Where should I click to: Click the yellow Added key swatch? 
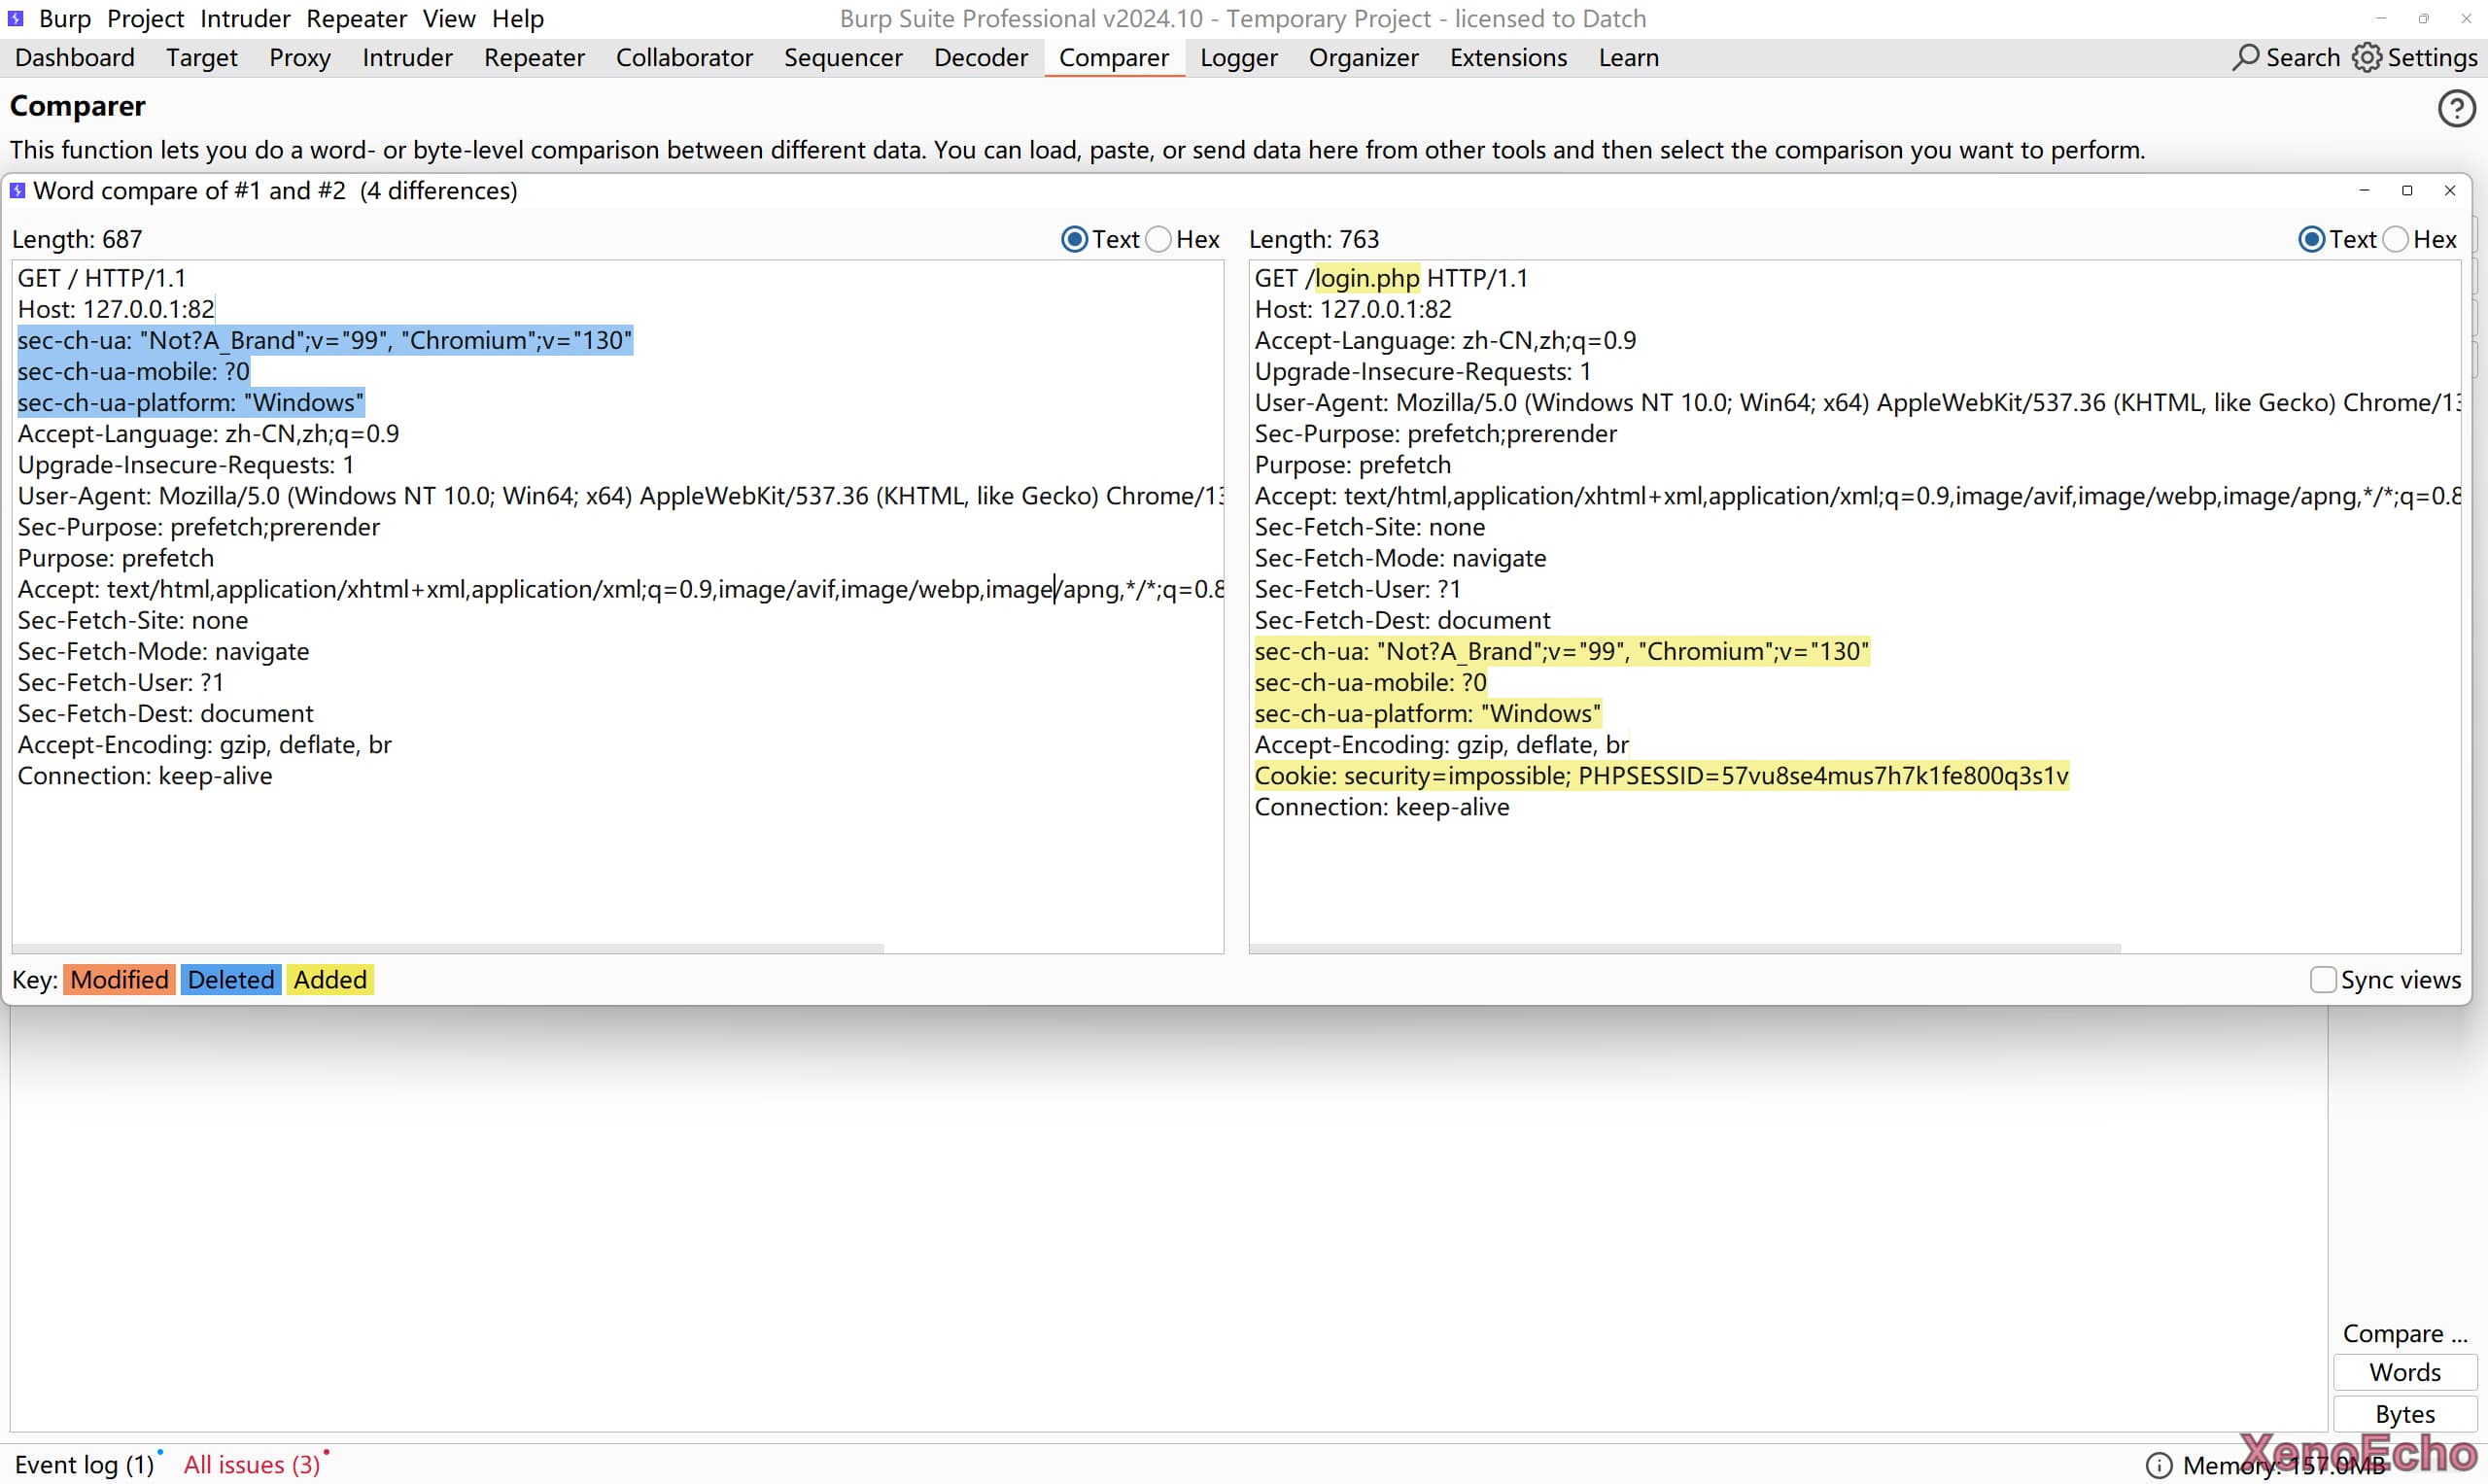click(330, 979)
